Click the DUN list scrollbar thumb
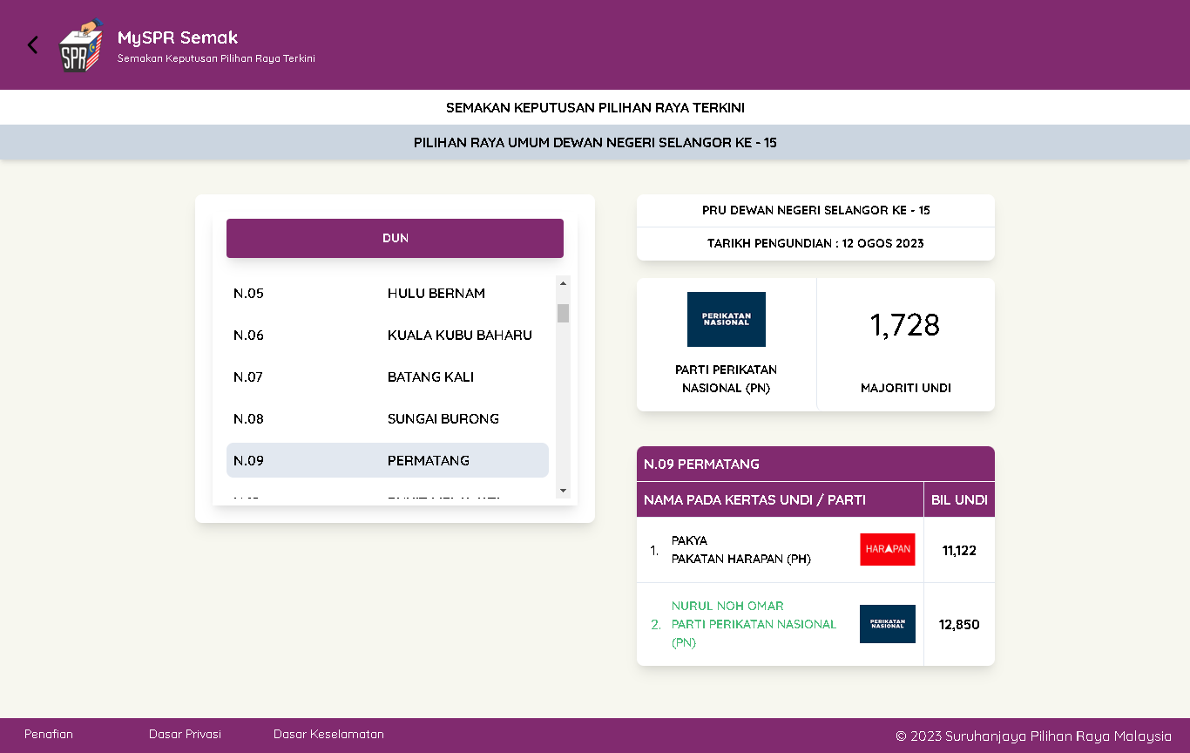Screen dimensions: 1190x753 [563, 313]
